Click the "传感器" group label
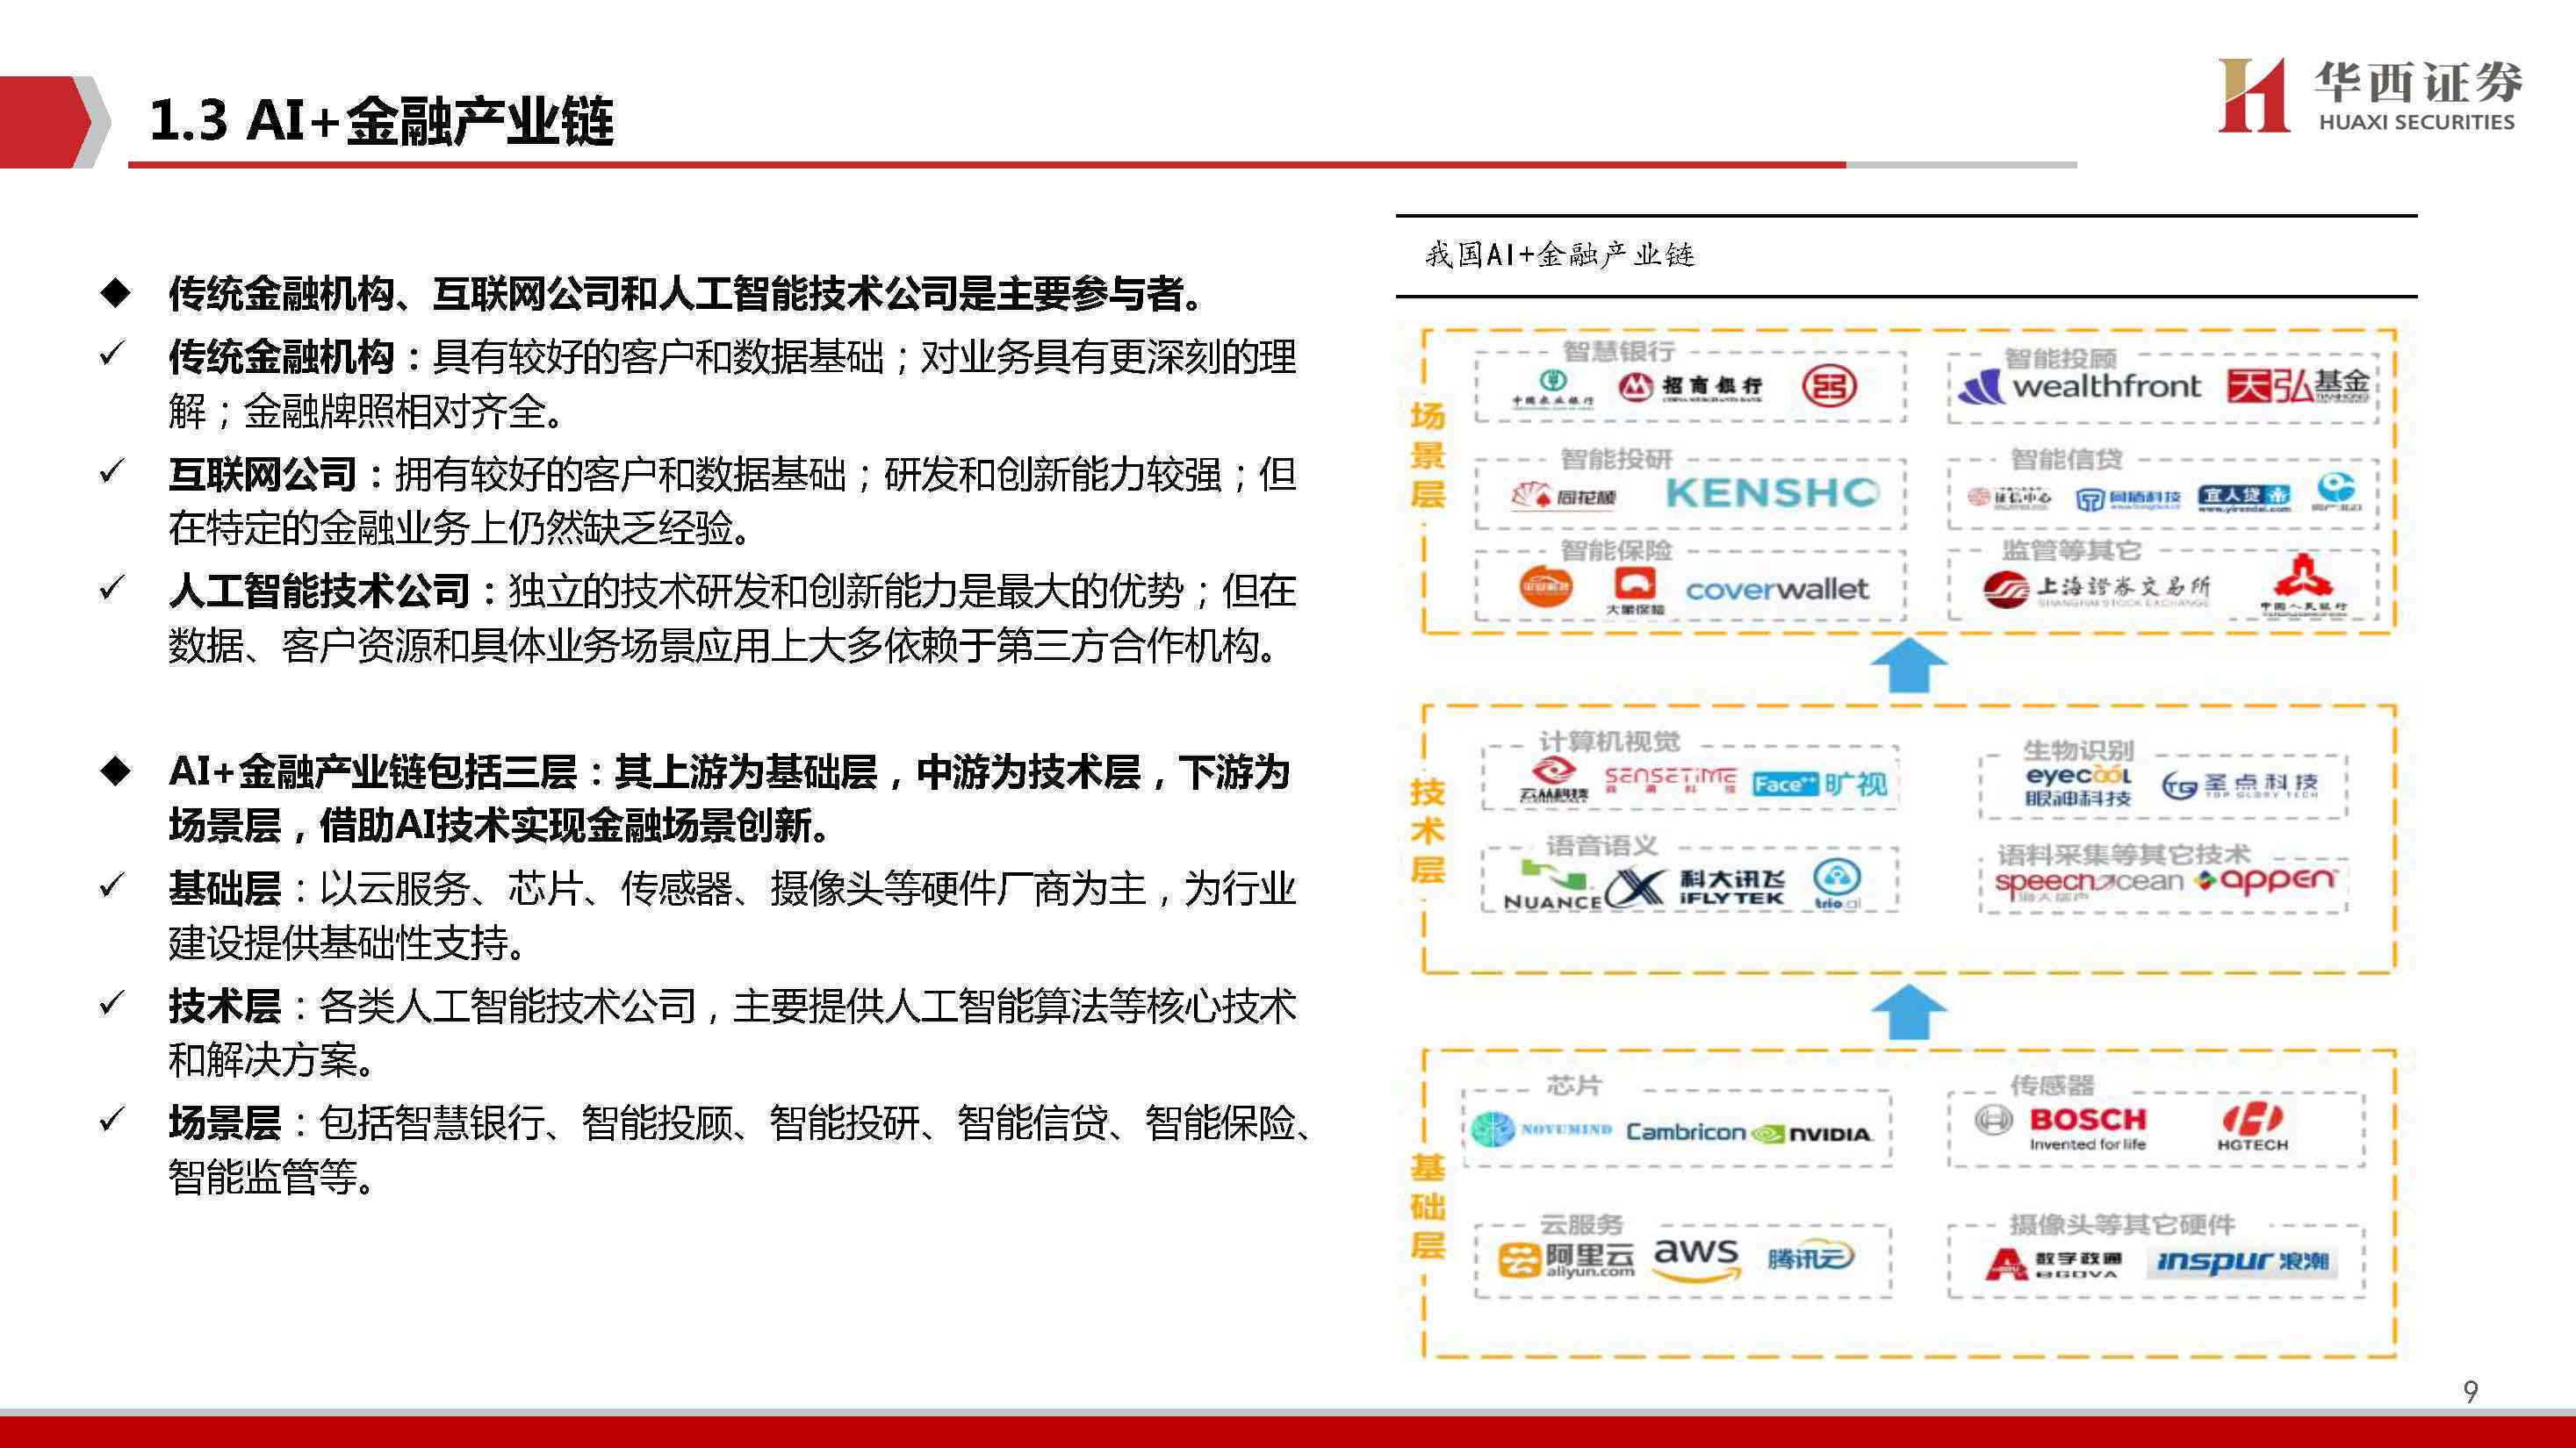The image size is (2576, 1448). [2052, 1085]
